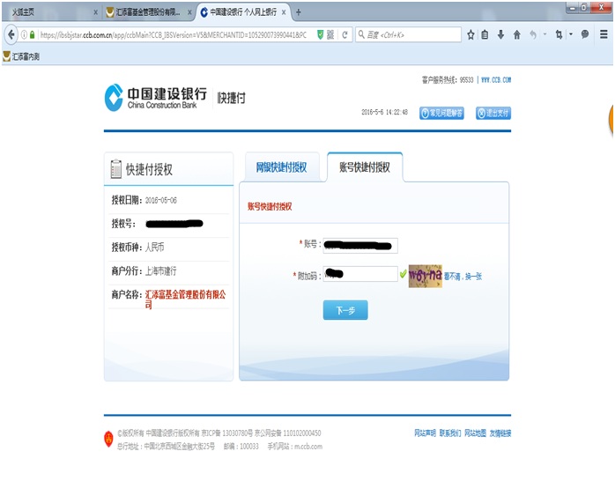Click the 退出支付 button
Viewport: 615px width, 481px height.
pyautogui.click(x=493, y=113)
